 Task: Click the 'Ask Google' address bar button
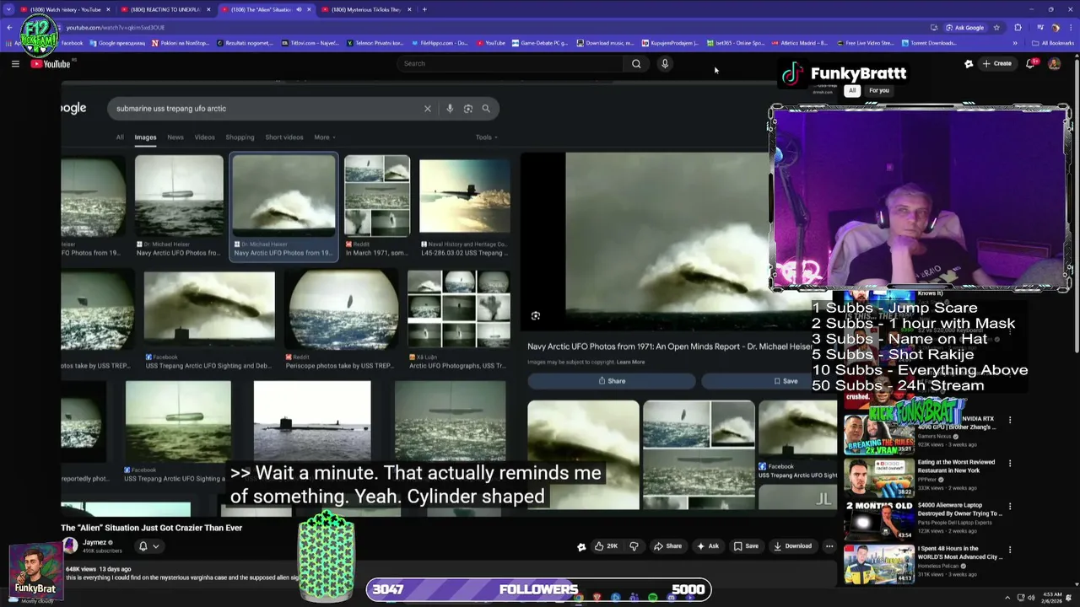[x=965, y=27]
